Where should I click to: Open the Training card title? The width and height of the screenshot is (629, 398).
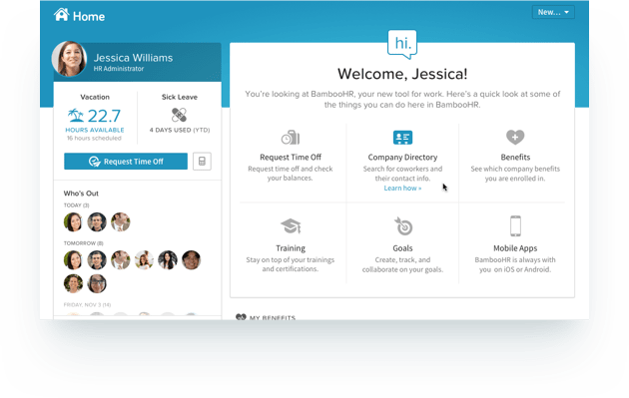[x=291, y=248]
